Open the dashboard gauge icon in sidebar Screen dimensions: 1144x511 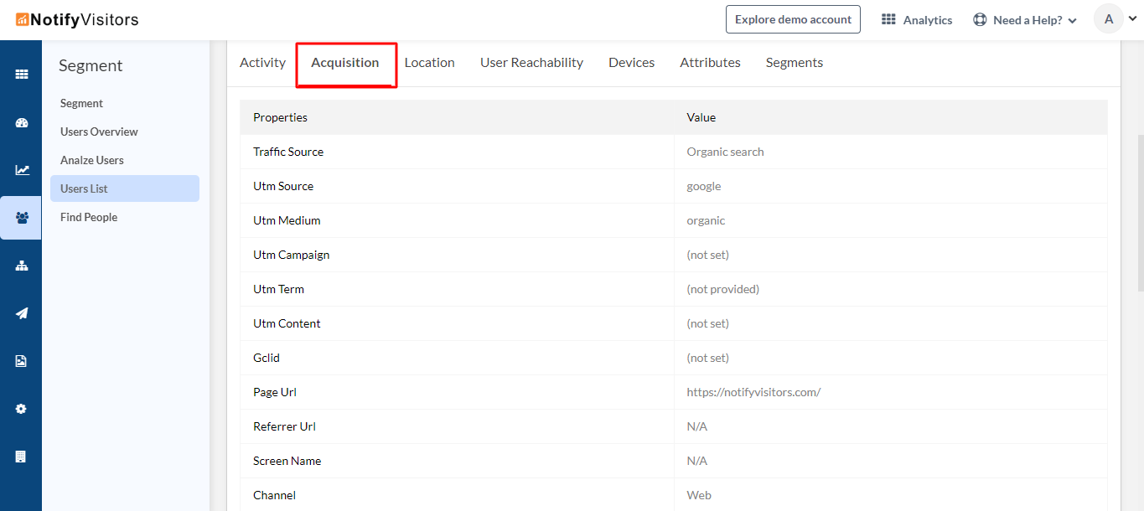[x=21, y=122]
